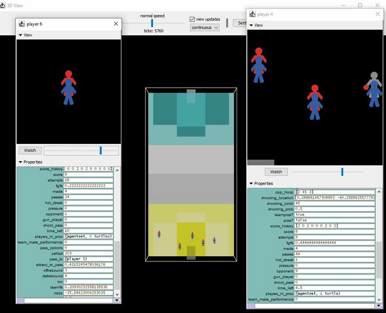Collapse the Properties section in player 4
The height and width of the screenshot is (313, 386).
251,184
